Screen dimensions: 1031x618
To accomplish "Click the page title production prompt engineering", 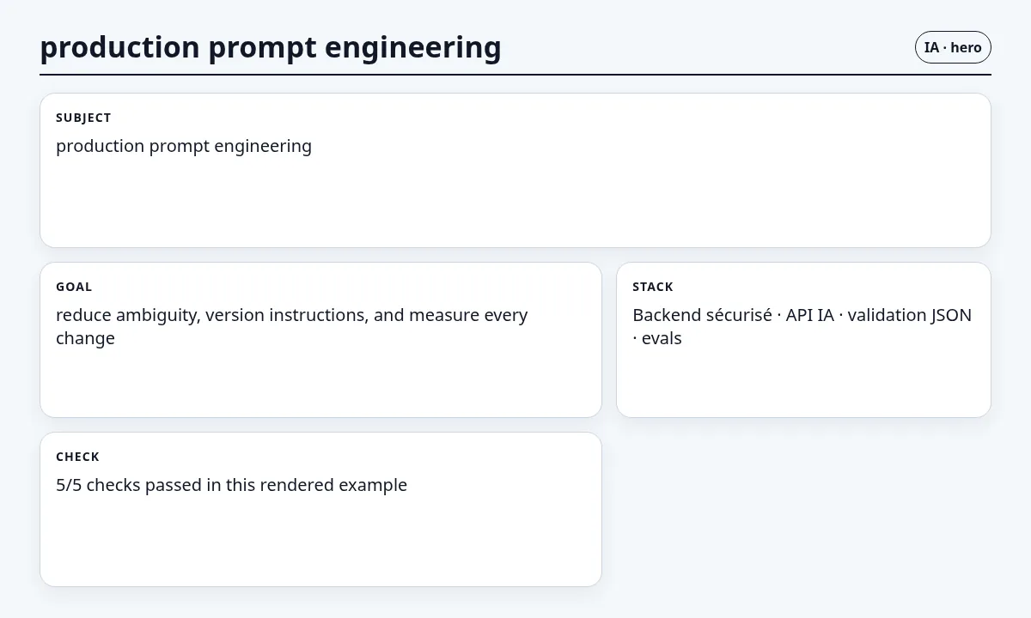I will [x=271, y=47].
